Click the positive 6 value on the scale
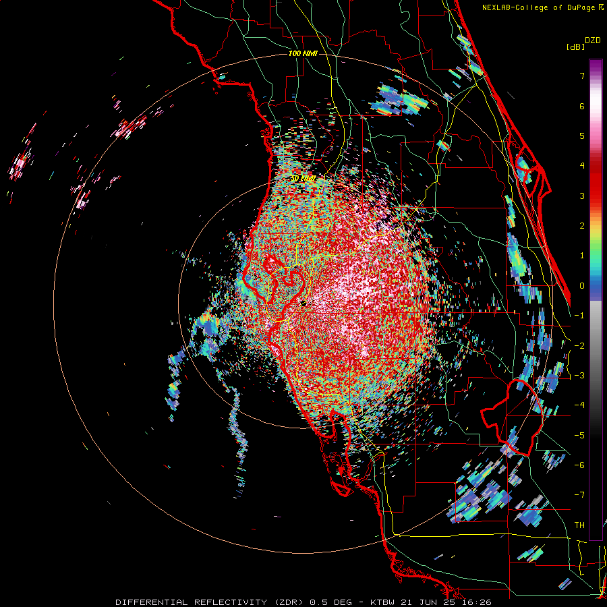Screen dimensions: 607x607 click(x=582, y=106)
